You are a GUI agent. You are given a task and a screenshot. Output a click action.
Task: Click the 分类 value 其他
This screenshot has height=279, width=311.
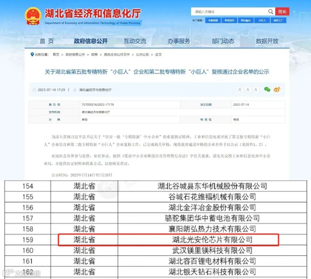tap(85, 120)
